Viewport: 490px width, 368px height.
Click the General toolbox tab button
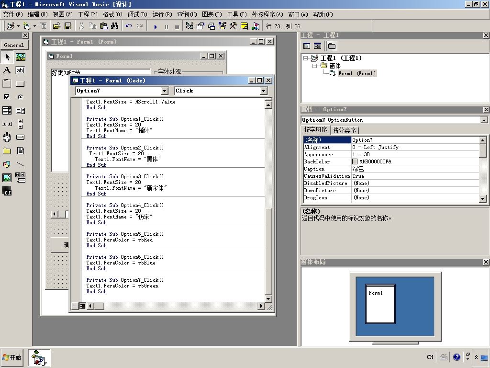tap(14, 45)
